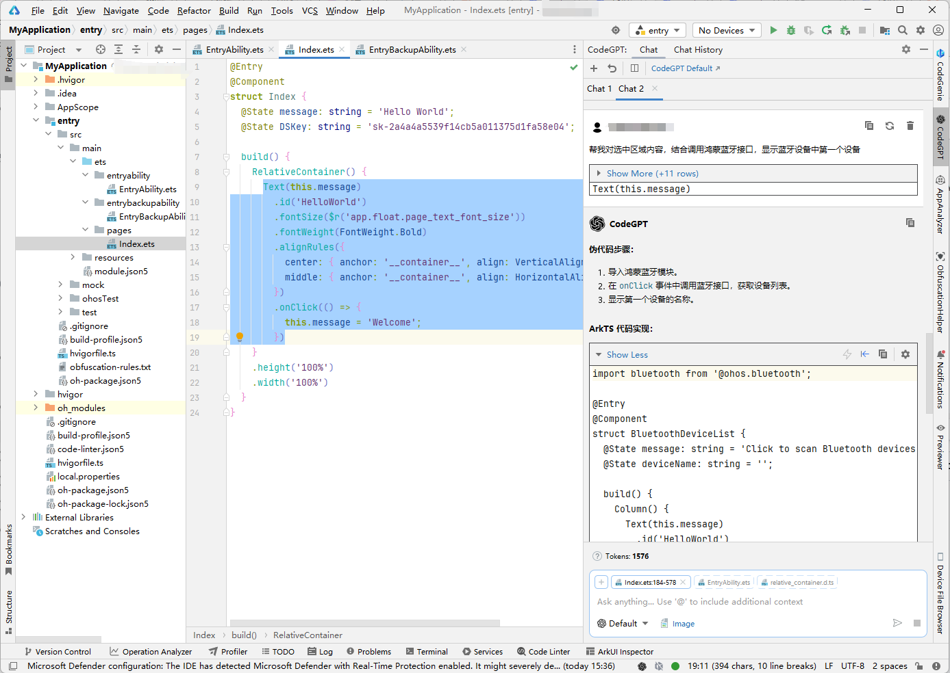Run the app with the green play icon

[773, 30]
